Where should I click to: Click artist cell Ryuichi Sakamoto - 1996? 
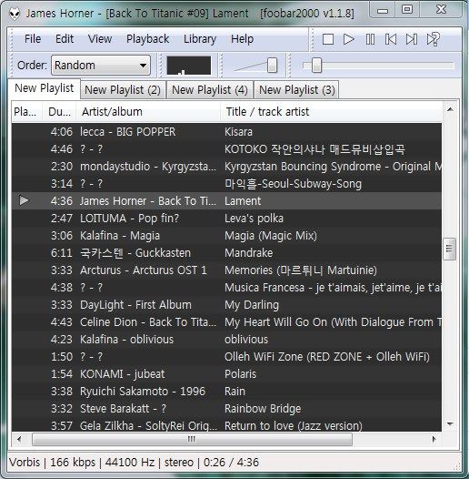(143, 391)
